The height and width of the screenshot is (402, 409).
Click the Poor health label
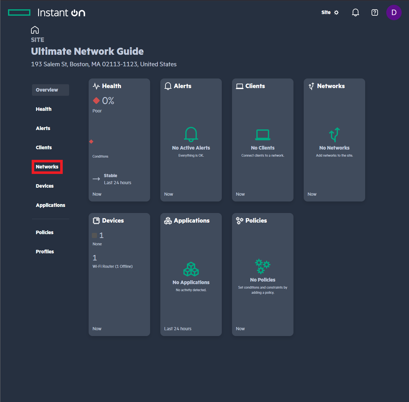[97, 111]
